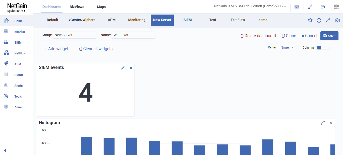
Task: Close the Histogram widget
Action: pyautogui.click(x=331, y=123)
